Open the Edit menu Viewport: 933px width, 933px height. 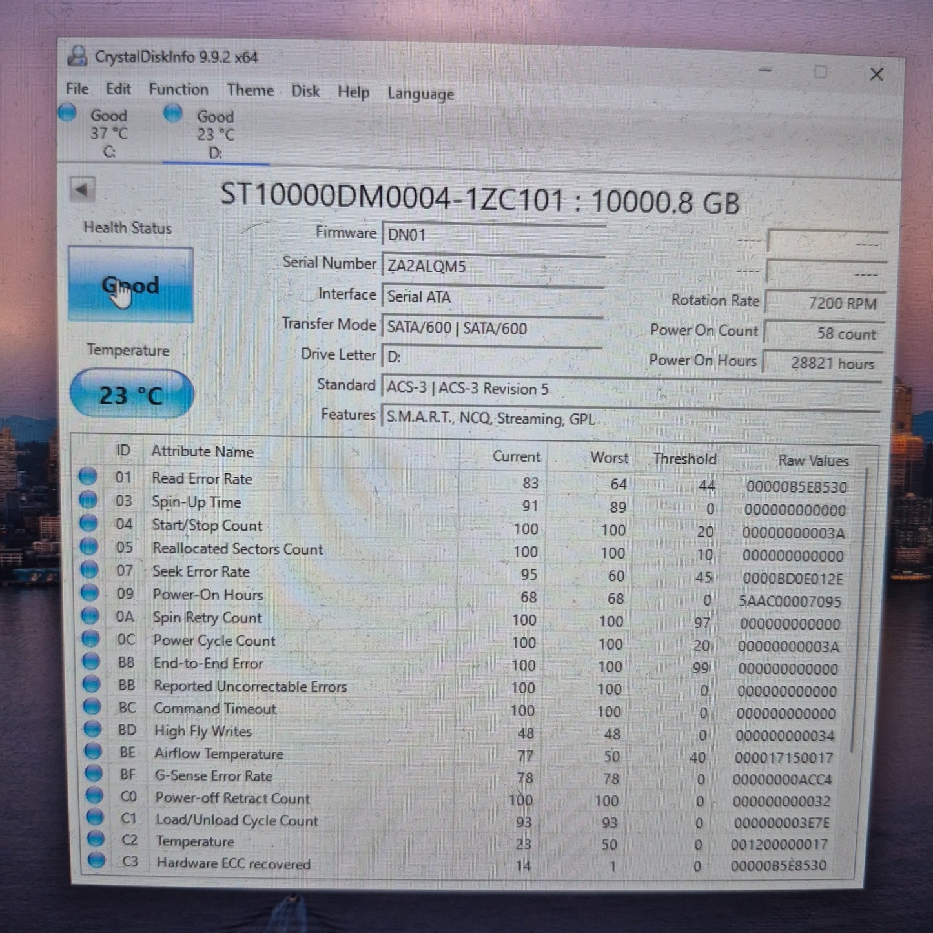(118, 89)
